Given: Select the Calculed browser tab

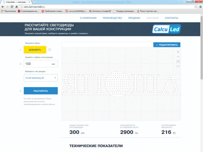Looking at the screenshot, I should pos(16,2).
